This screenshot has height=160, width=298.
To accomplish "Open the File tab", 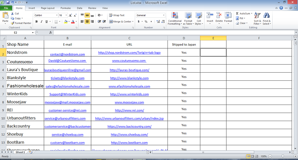I will (6, 8).
